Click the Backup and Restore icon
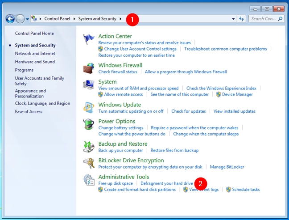Viewport: 289px width, 220px height. [x=89, y=147]
